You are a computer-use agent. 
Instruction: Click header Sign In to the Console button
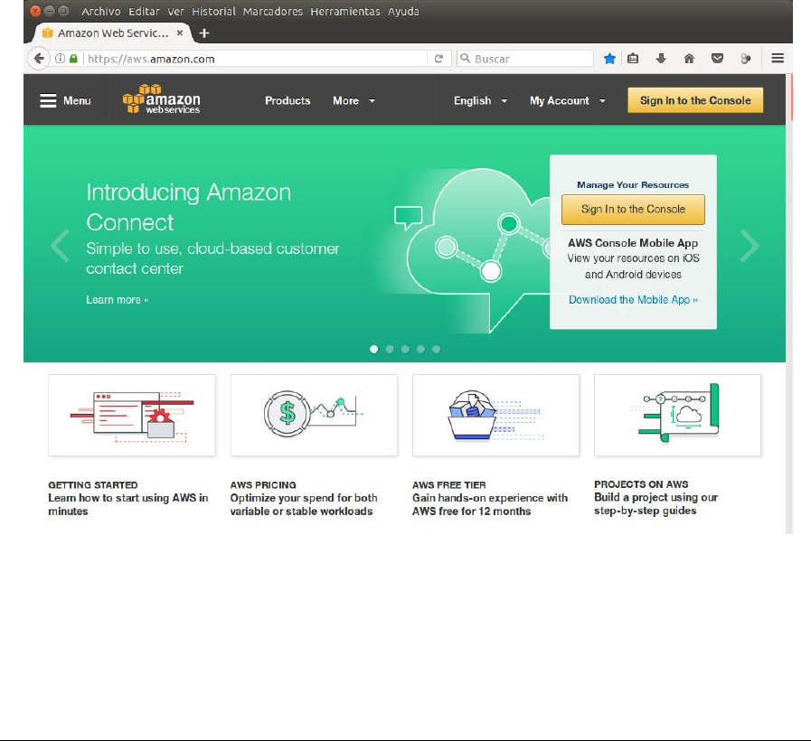695,100
